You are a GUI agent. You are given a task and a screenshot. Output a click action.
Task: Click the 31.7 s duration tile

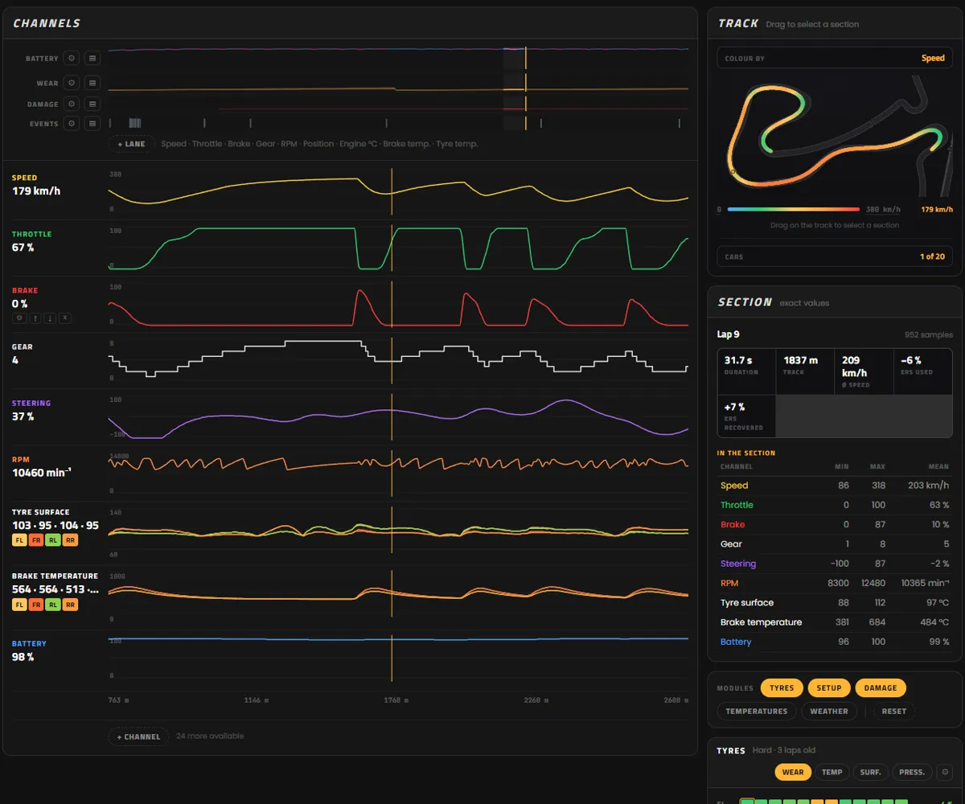click(x=746, y=371)
